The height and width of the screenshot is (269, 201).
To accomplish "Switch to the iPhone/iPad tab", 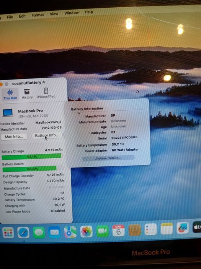I will click(x=46, y=93).
